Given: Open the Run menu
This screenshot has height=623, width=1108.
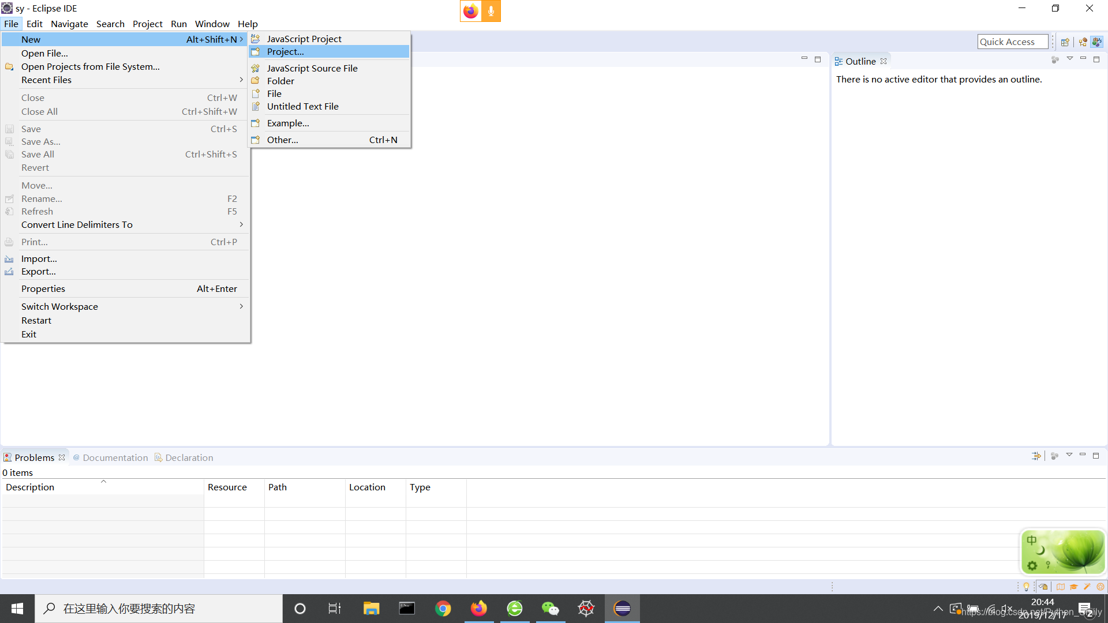Looking at the screenshot, I should (x=179, y=24).
